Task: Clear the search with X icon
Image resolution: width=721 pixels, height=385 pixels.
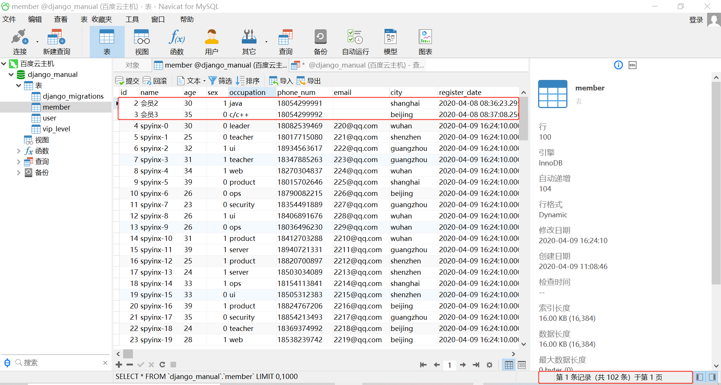Action: click(105, 363)
